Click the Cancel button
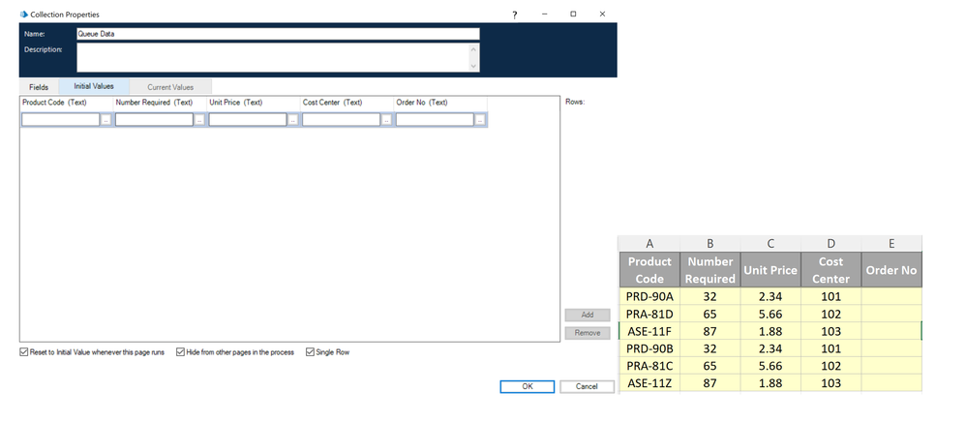The image size is (966, 422). click(x=587, y=387)
